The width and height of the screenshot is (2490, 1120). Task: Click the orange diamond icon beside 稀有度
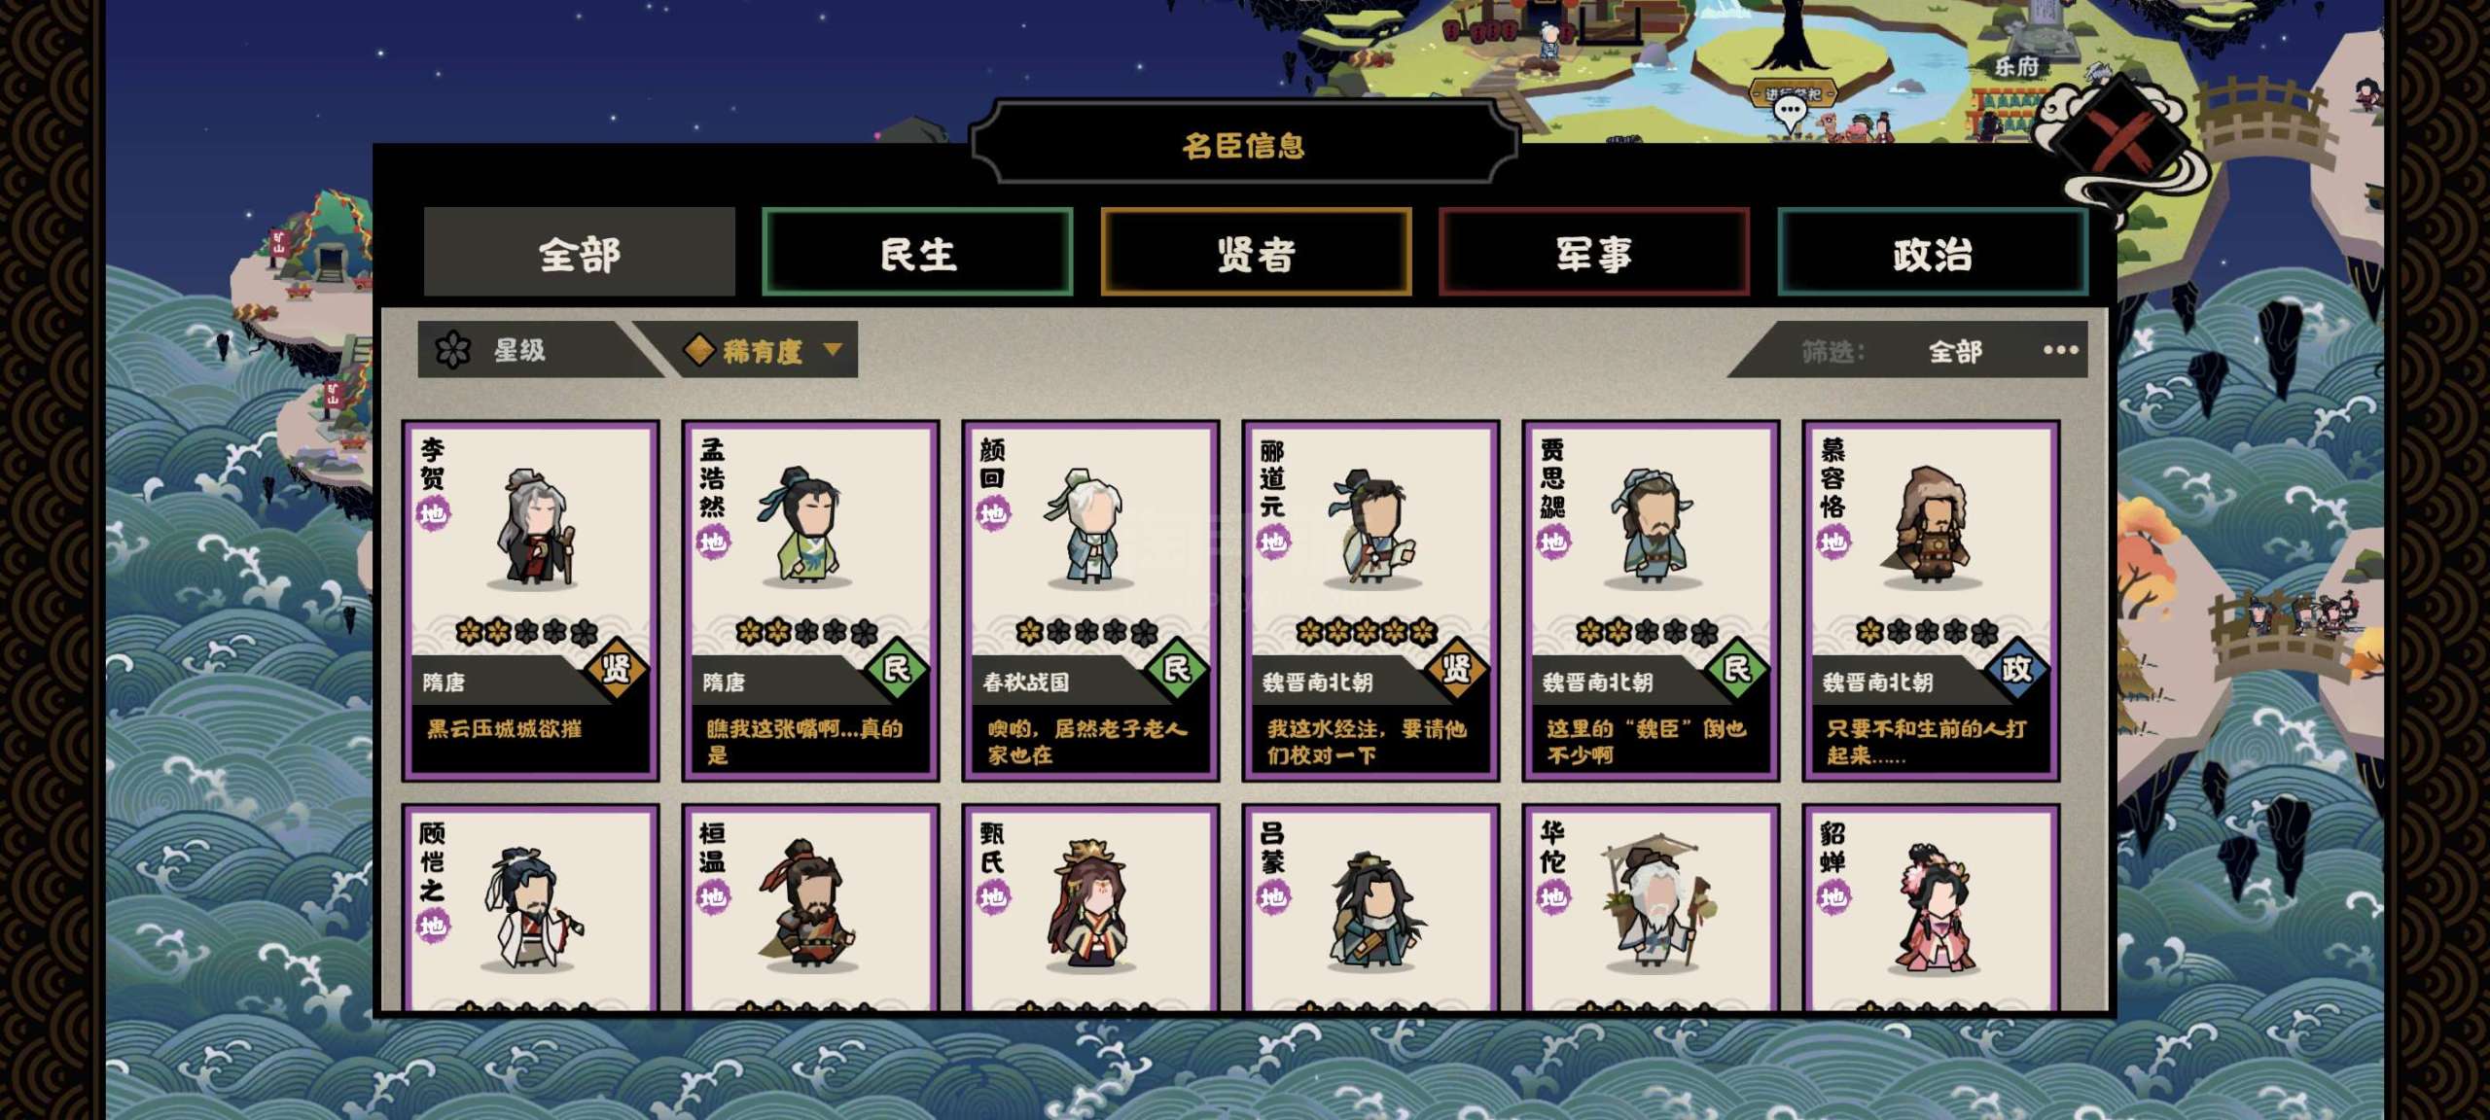(699, 350)
